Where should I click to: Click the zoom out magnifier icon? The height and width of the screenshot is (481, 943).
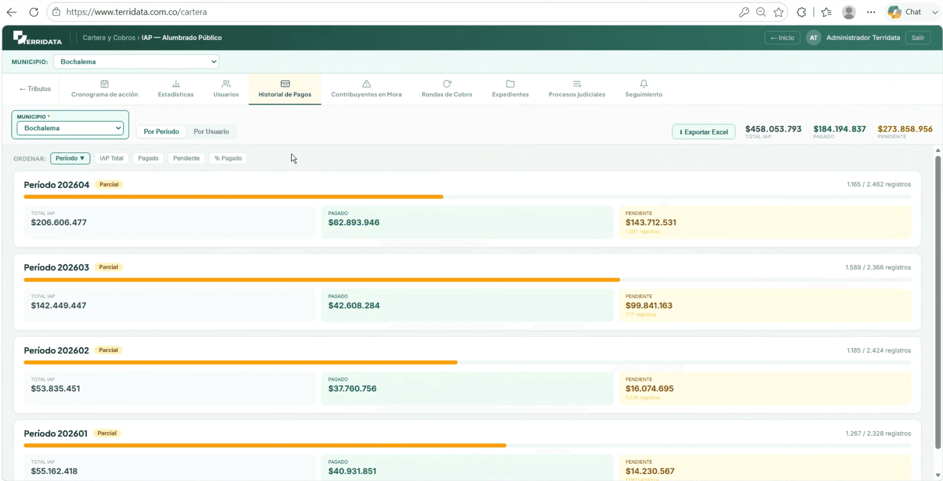[x=761, y=12]
